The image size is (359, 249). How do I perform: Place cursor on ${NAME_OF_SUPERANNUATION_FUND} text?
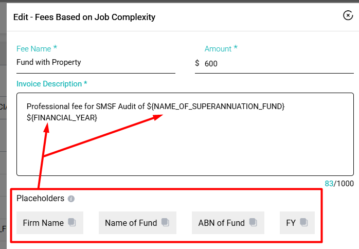pyautogui.click(x=216, y=106)
